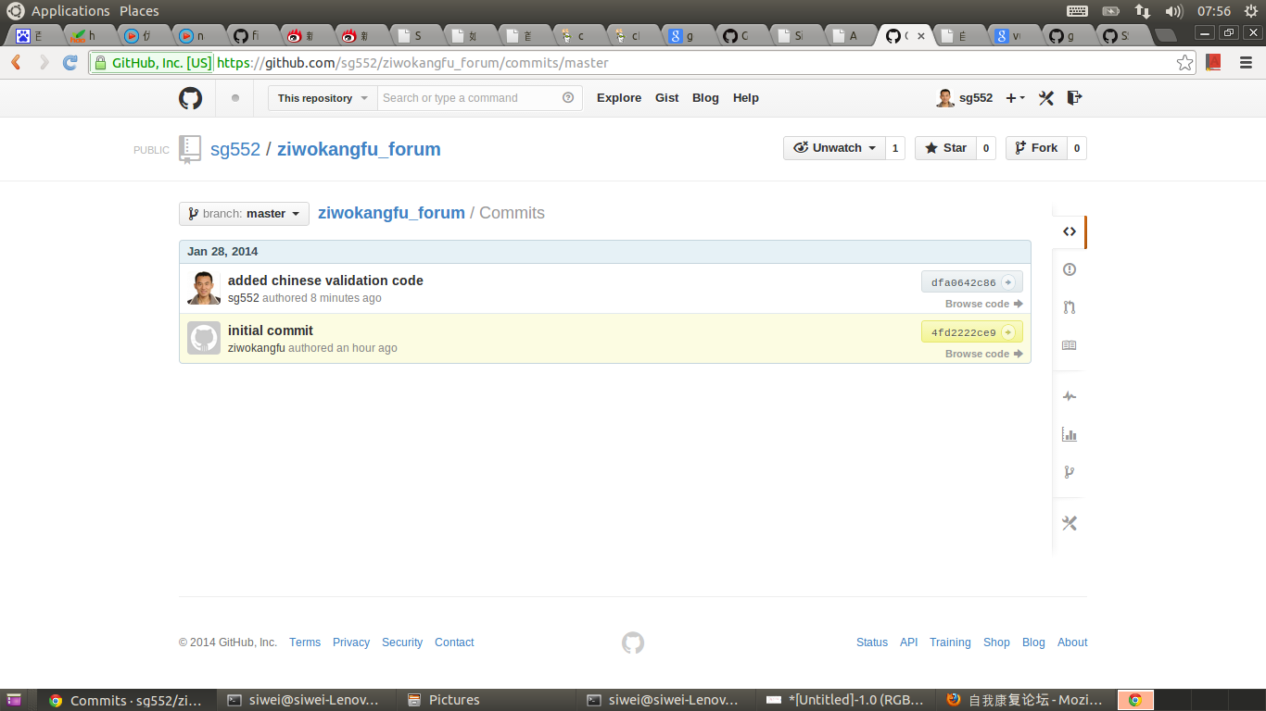Switch to the GIMP Untitled taskbar window

(x=843, y=700)
